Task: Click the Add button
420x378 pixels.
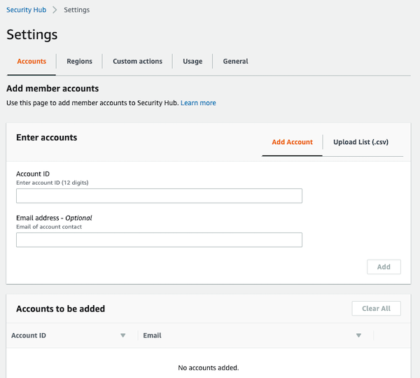Action: point(384,267)
